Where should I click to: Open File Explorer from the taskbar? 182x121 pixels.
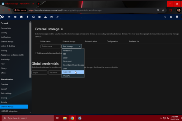click(x=65, y=118)
